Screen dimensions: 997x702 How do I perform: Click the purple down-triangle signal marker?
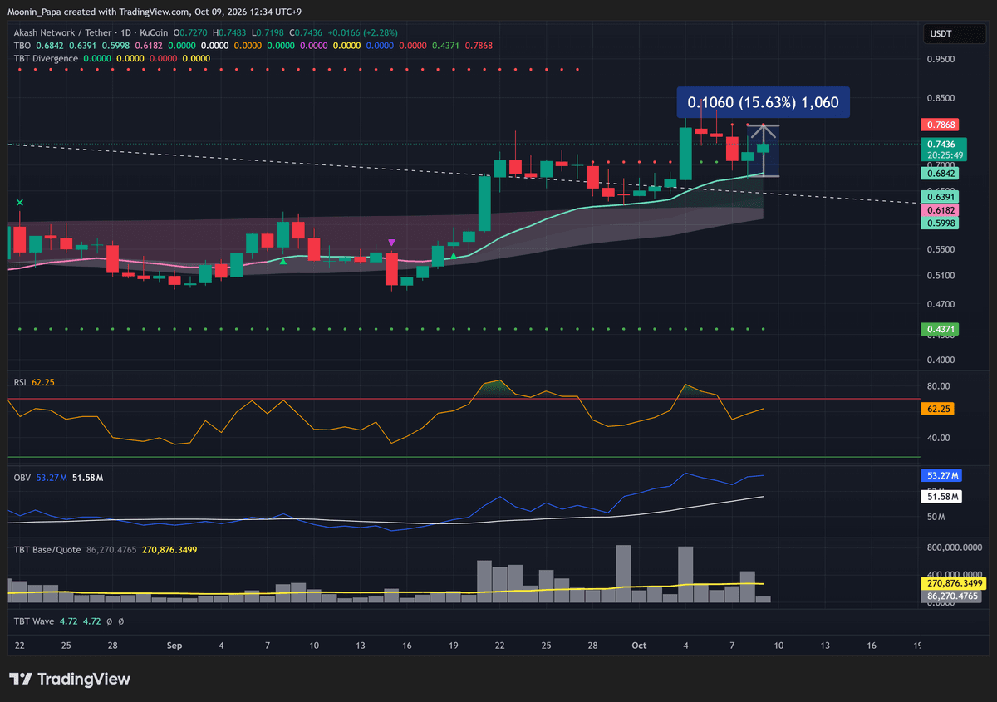click(391, 243)
